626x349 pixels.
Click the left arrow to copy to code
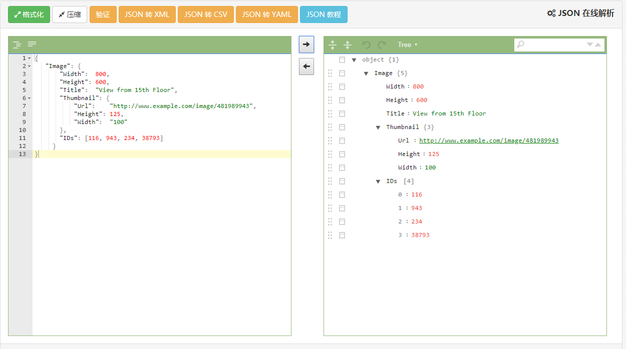[306, 66]
